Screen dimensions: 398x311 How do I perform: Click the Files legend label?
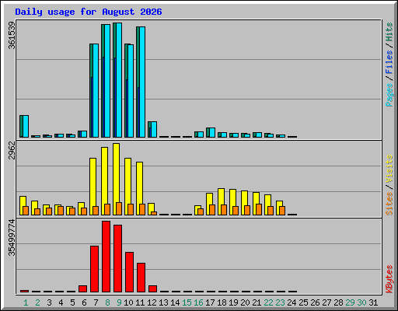tap(389, 61)
